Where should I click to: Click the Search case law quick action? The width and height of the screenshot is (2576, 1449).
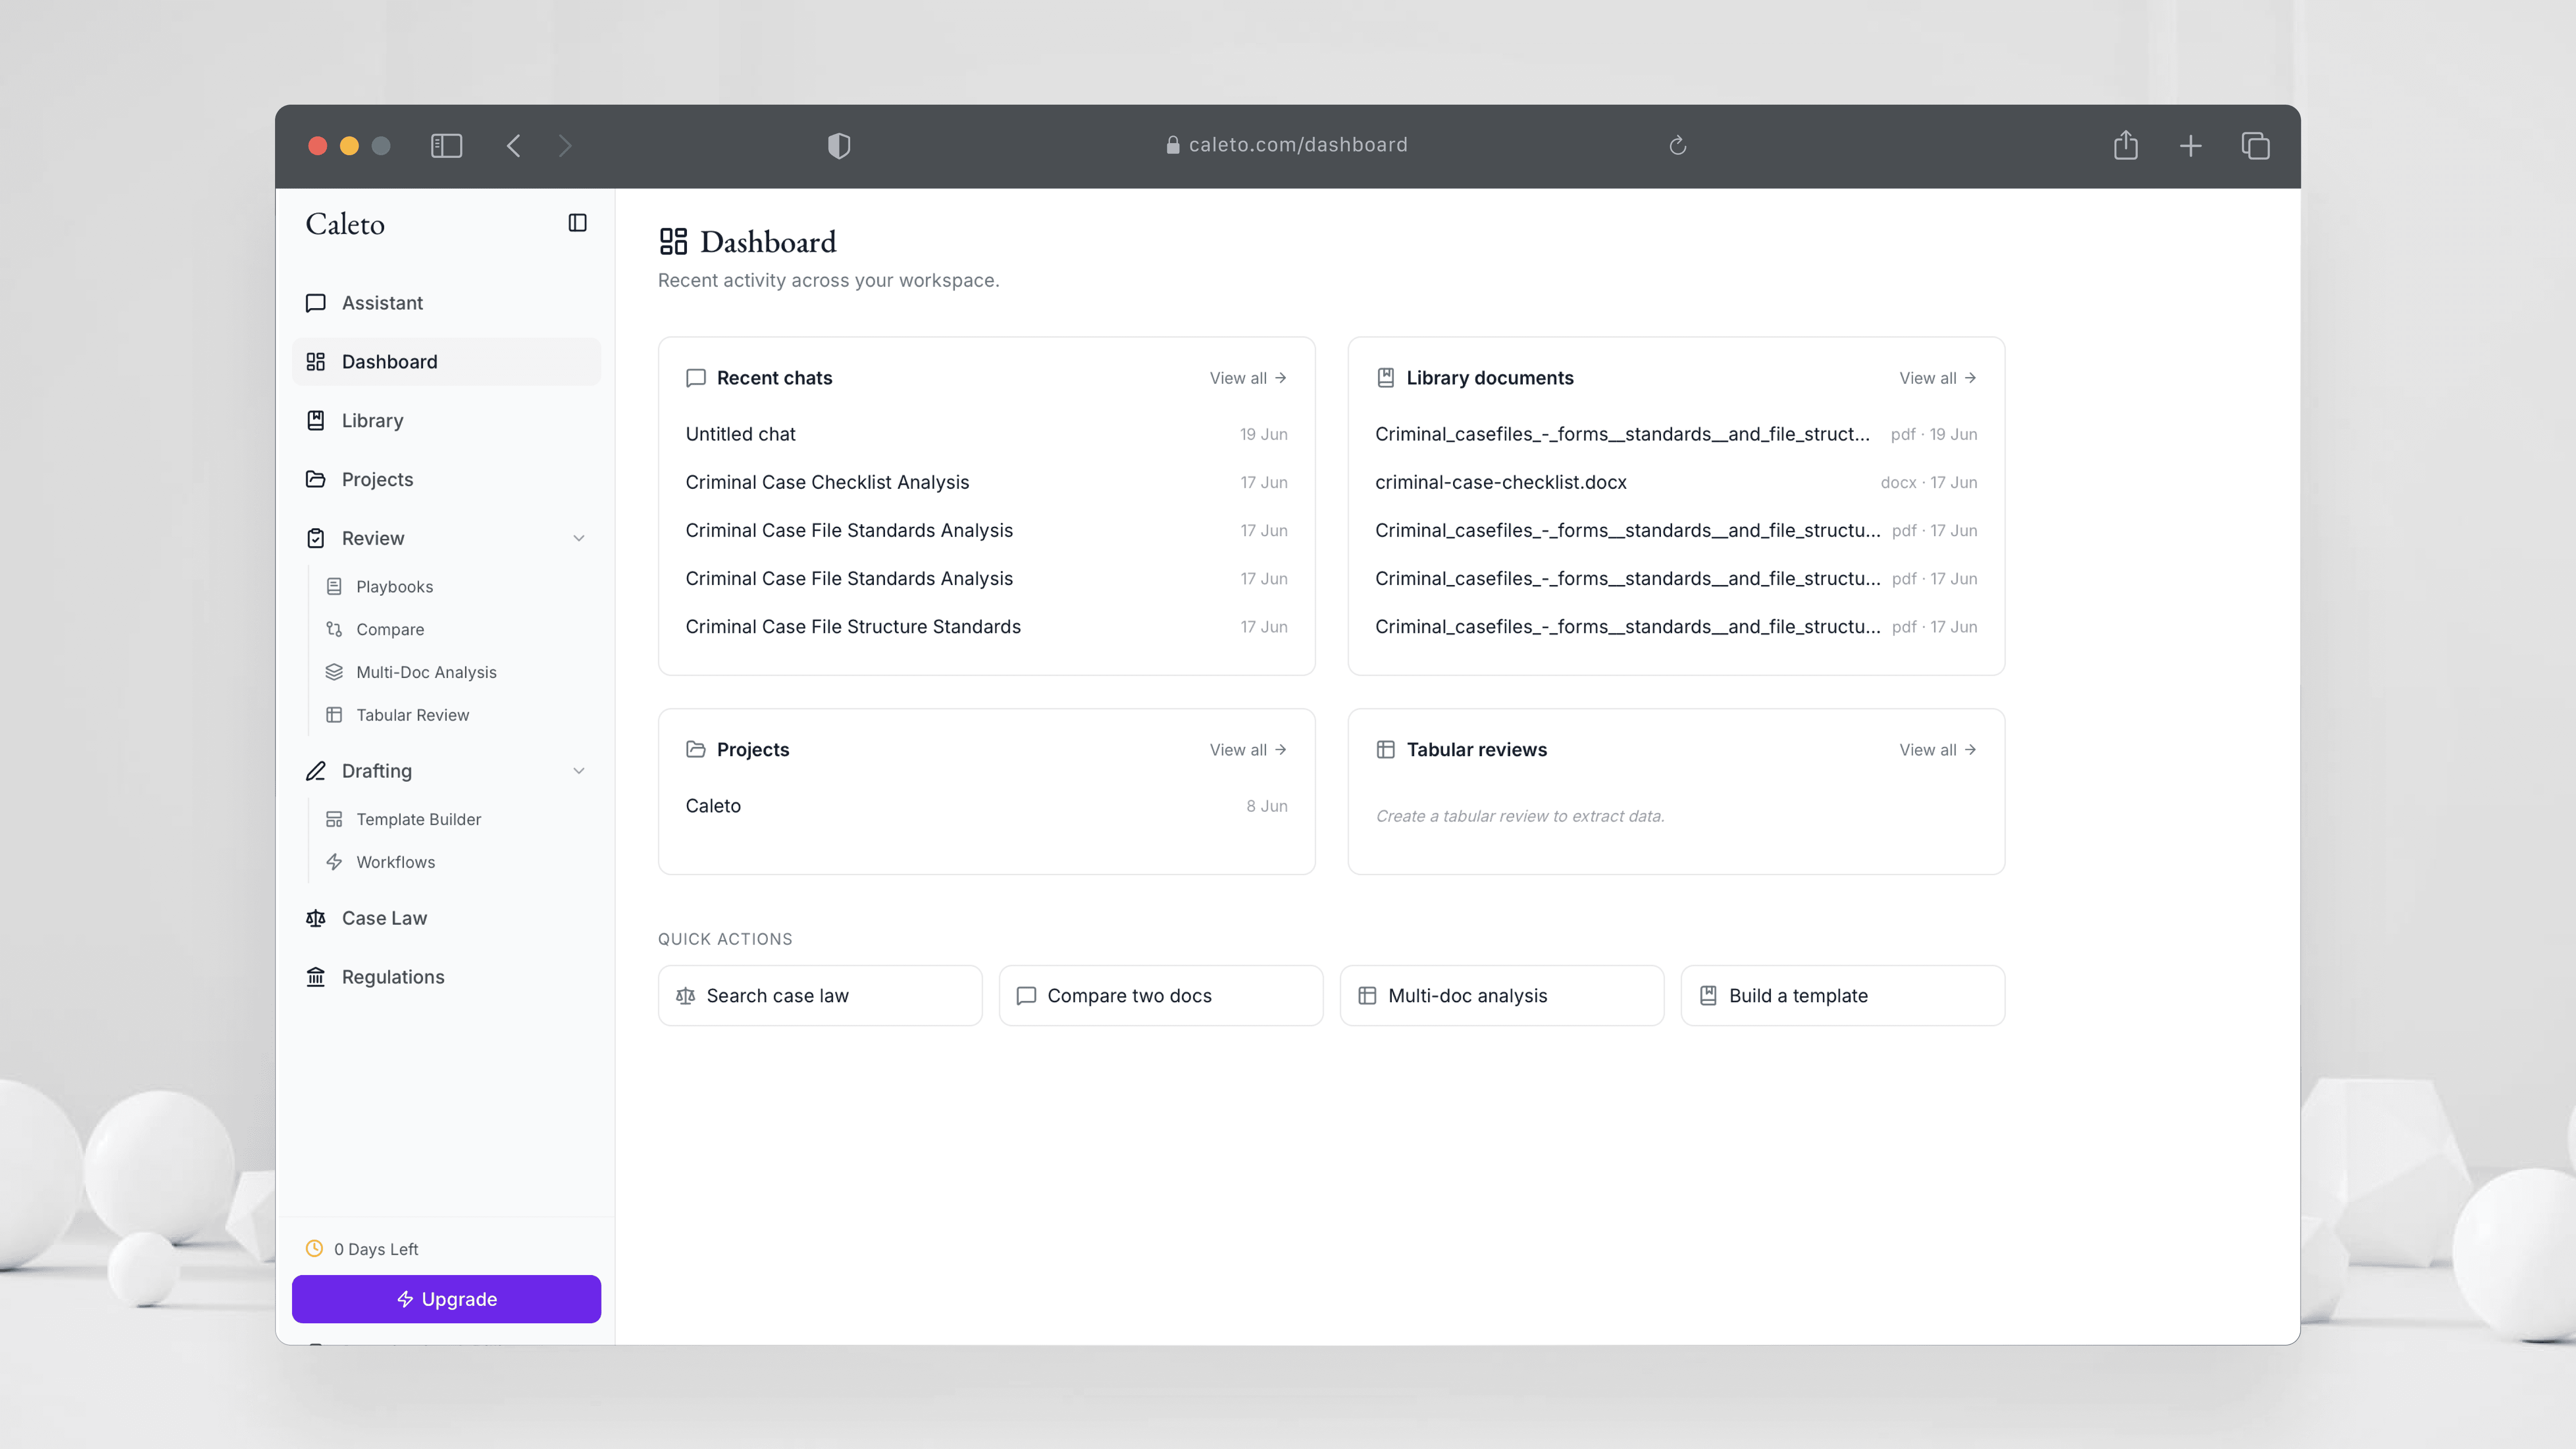pyautogui.click(x=820, y=996)
